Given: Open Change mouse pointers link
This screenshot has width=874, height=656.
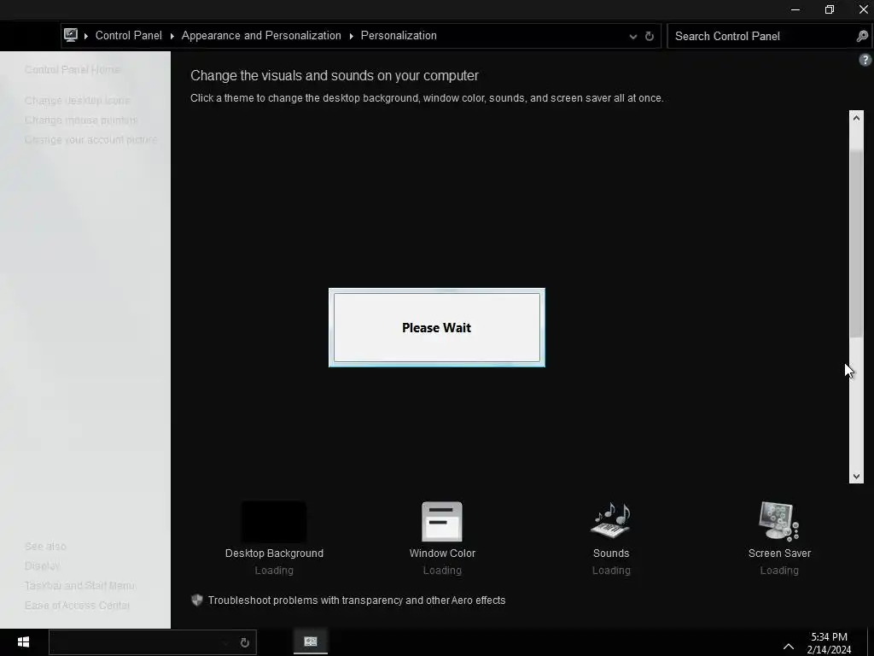Looking at the screenshot, I should pyautogui.click(x=81, y=120).
